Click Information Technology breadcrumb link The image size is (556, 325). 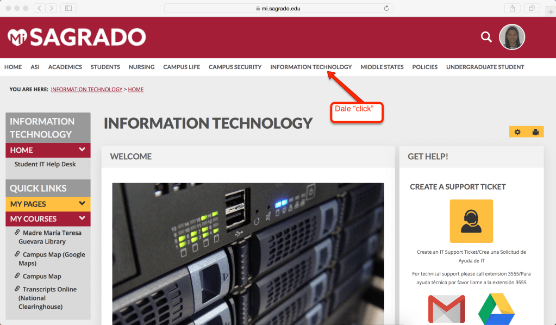[86, 89]
